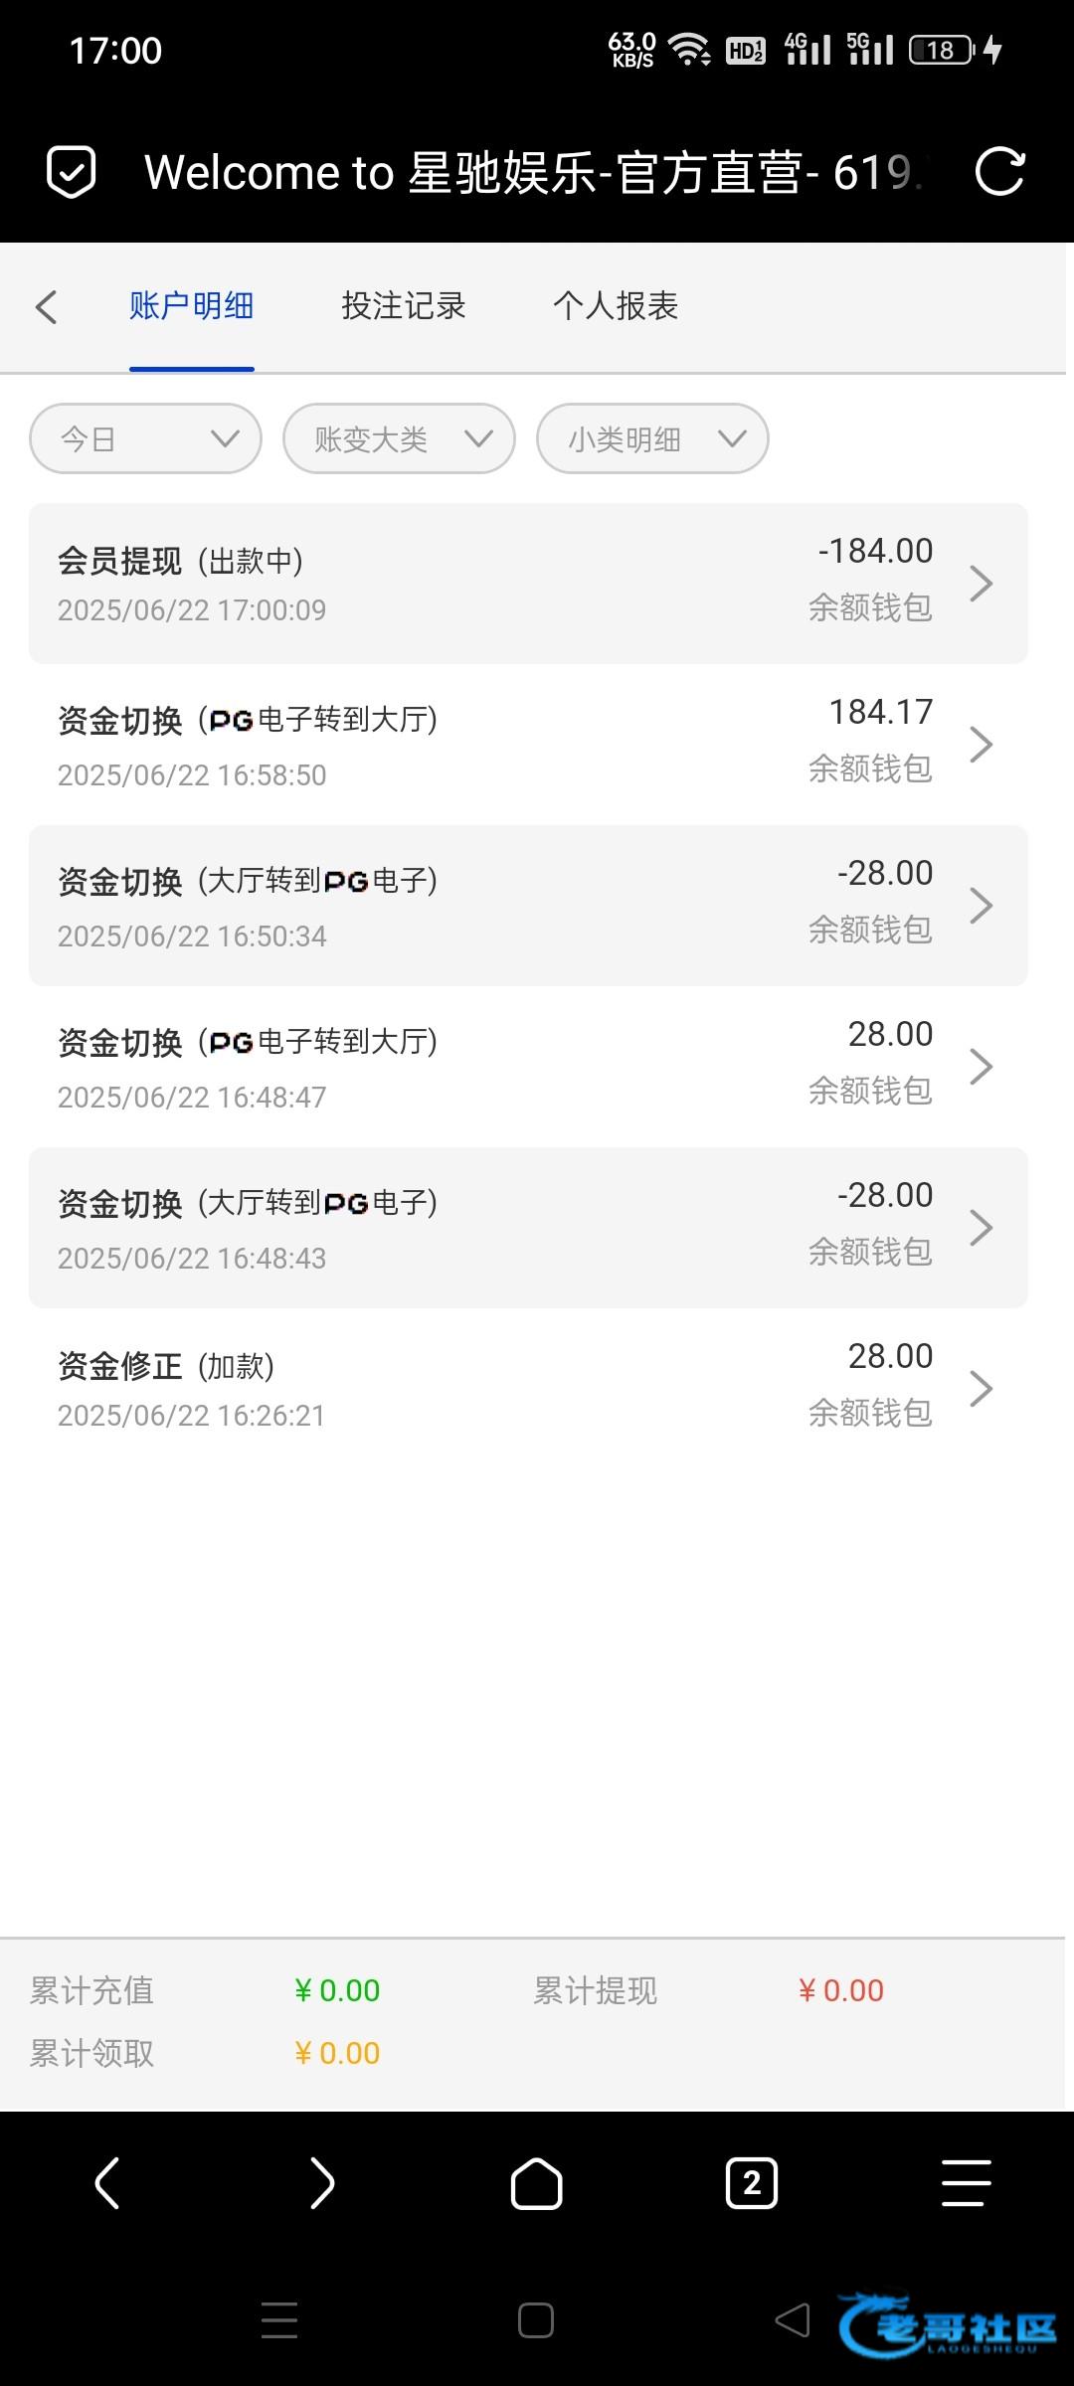Tap the page reload icon

[999, 172]
